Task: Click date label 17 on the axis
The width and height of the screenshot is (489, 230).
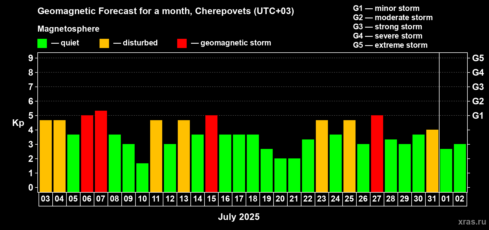Action: pos(239,199)
